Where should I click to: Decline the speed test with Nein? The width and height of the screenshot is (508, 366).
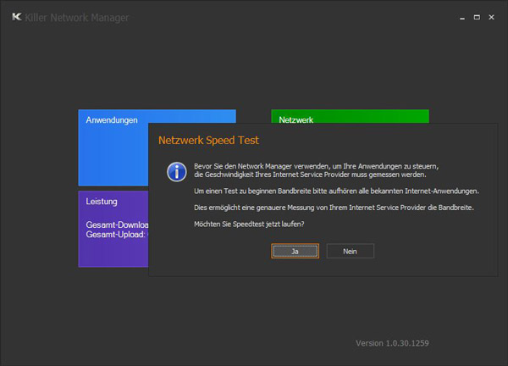coord(351,252)
